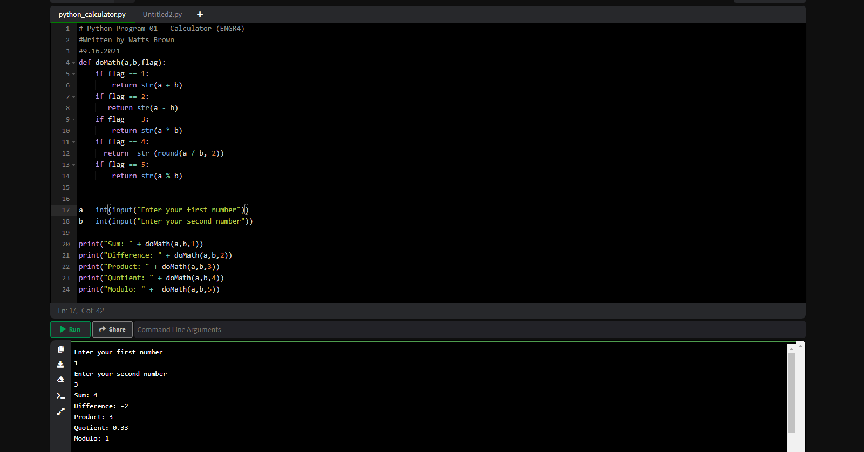Add a new file tab with plus icon

tap(200, 15)
